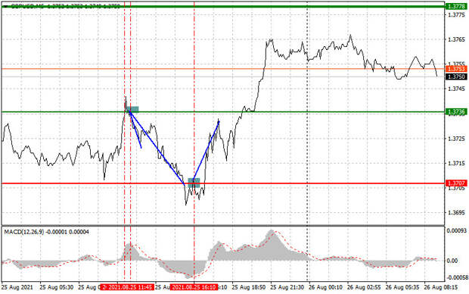Click the green 1.3778 price label

click(x=456, y=6)
